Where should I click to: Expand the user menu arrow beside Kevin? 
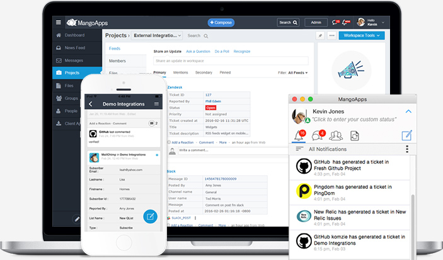tap(383, 23)
